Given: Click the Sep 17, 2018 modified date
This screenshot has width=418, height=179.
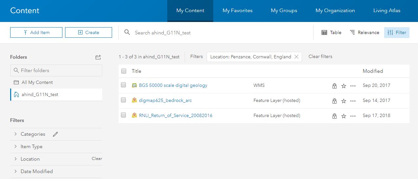Looking at the screenshot, I should pyautogui.click(x=376, y=115).
